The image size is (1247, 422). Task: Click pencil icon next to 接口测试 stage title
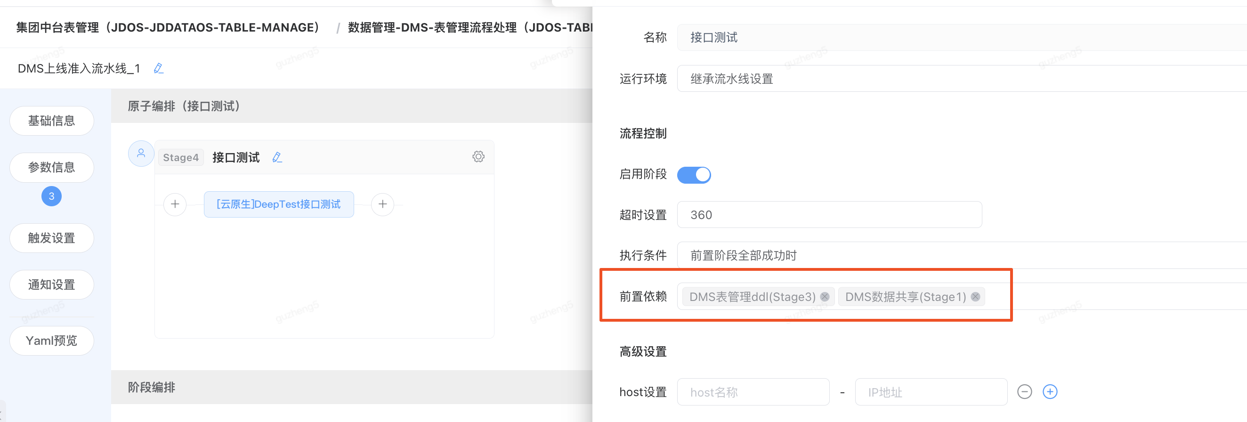point(277,157)
